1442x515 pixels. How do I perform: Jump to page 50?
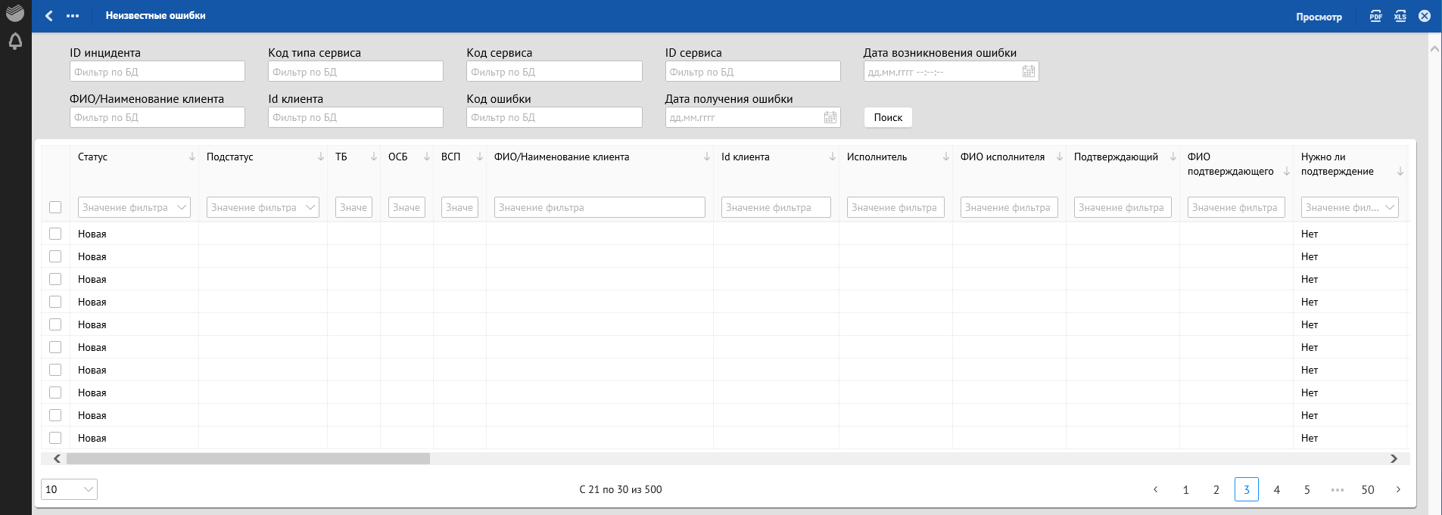[x=1367, y=489]
